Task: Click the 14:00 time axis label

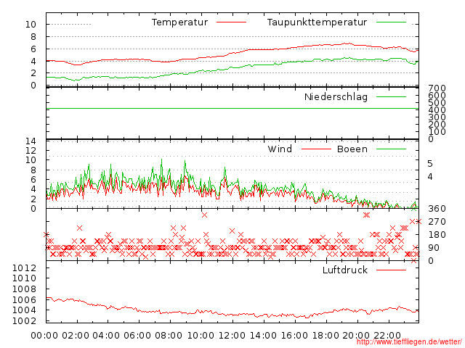Action: (x=263, y=336)
